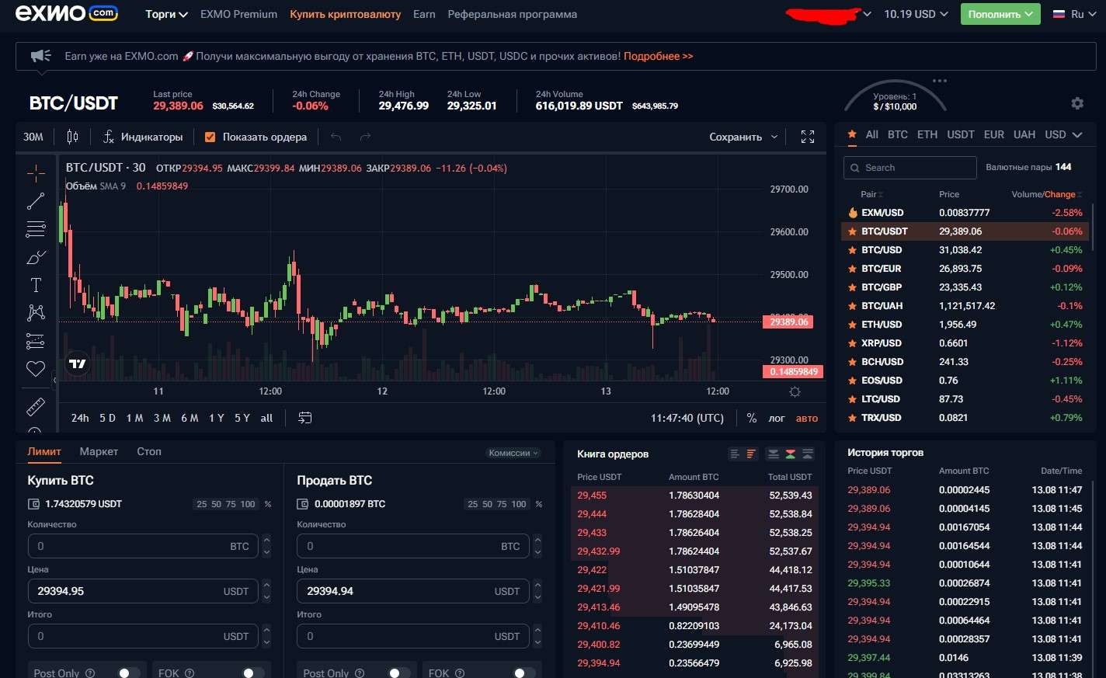This screenshot has height=678, width=1106.
Task: Increase sell Количество stepper up arrow
Action: point(537,540)
